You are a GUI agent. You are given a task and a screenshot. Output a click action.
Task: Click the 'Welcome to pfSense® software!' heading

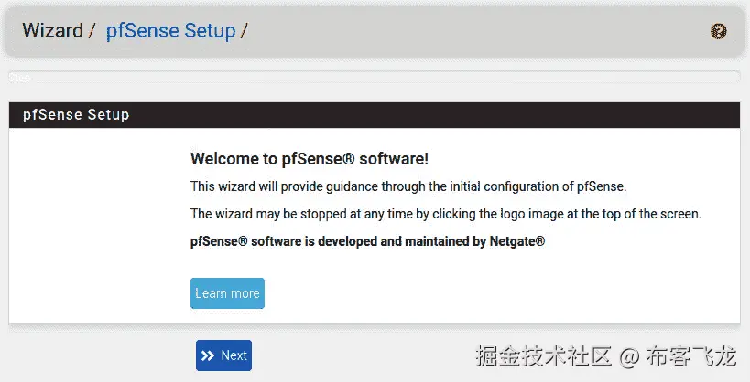click(310, 158)
